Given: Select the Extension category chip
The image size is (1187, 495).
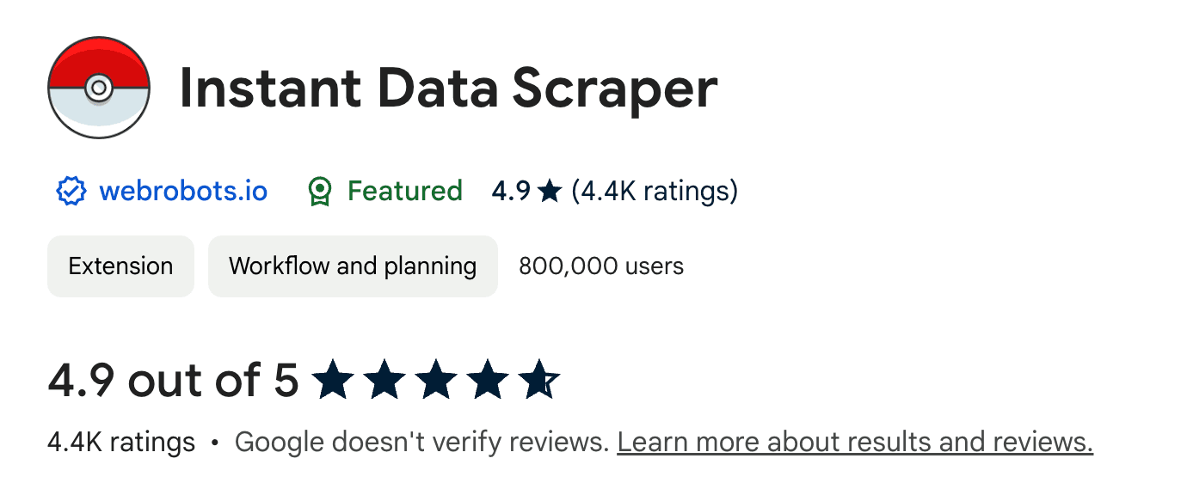Looking at the screenshot, I should tap(120, 266).
